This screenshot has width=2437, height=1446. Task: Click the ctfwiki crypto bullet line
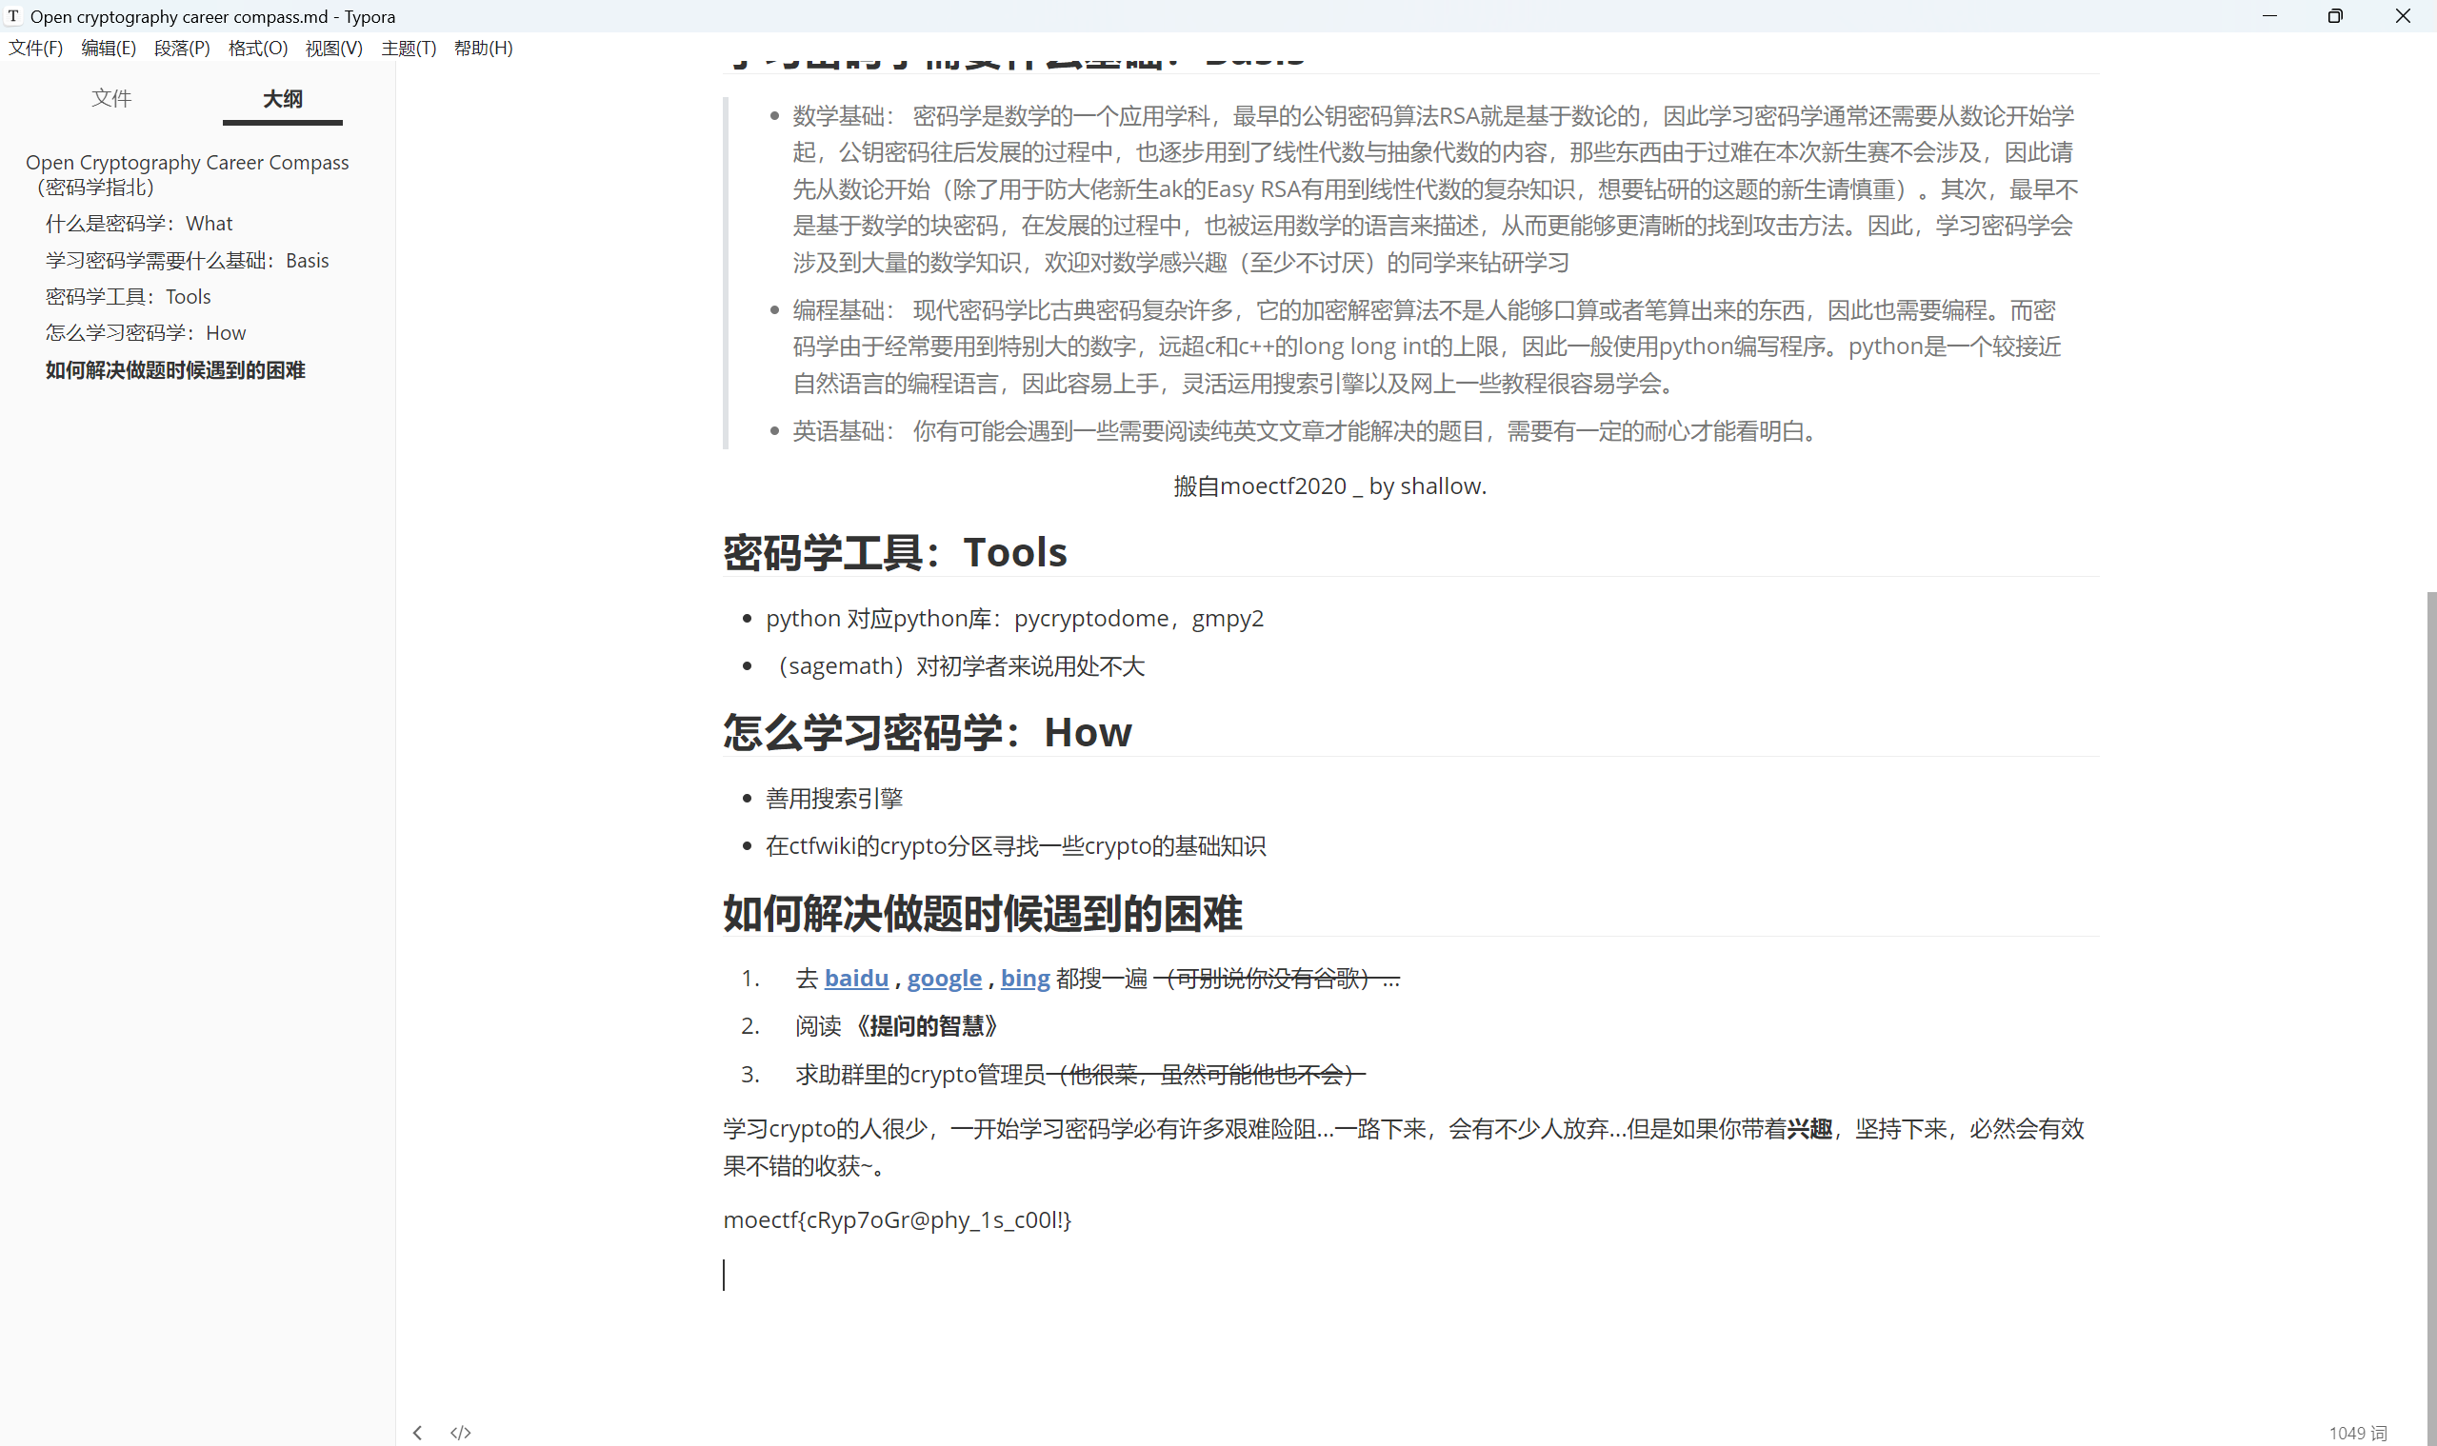tap(1015, 845)
